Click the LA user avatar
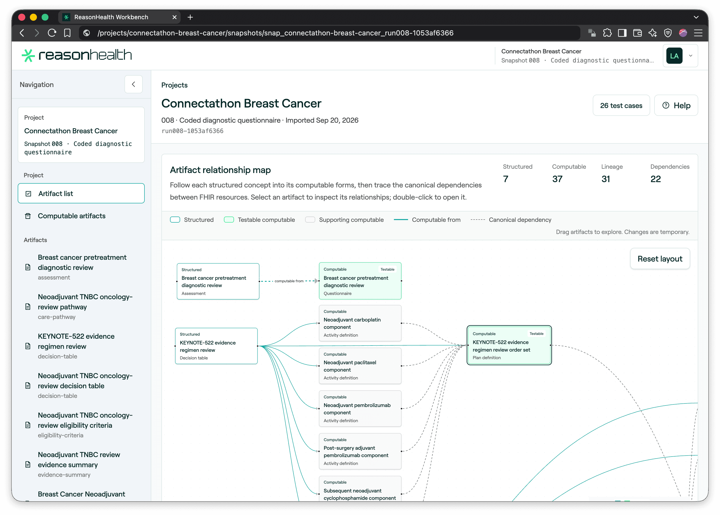Screen dimensions: 720x515 674,56
